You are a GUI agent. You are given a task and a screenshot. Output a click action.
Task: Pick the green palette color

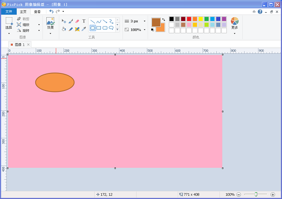click(x=207, y=19)
